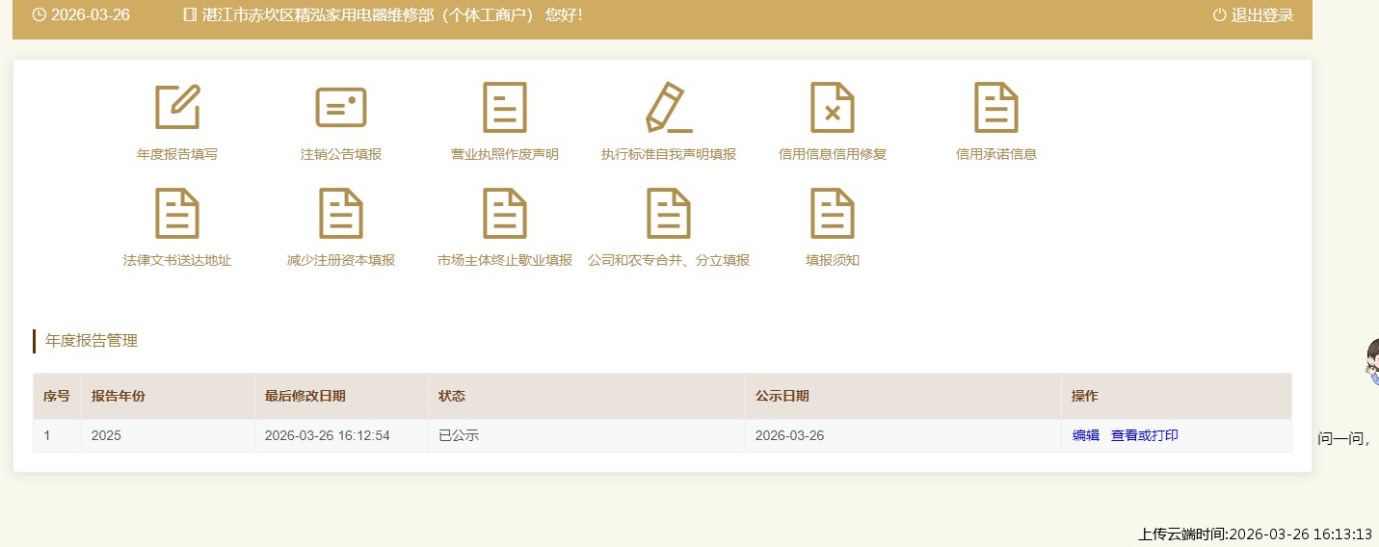Click the 执行标准自我声明填报 text label
The height and width of the screenshot is (547, 1379).
pyautogui.click(x=669, y=154)
